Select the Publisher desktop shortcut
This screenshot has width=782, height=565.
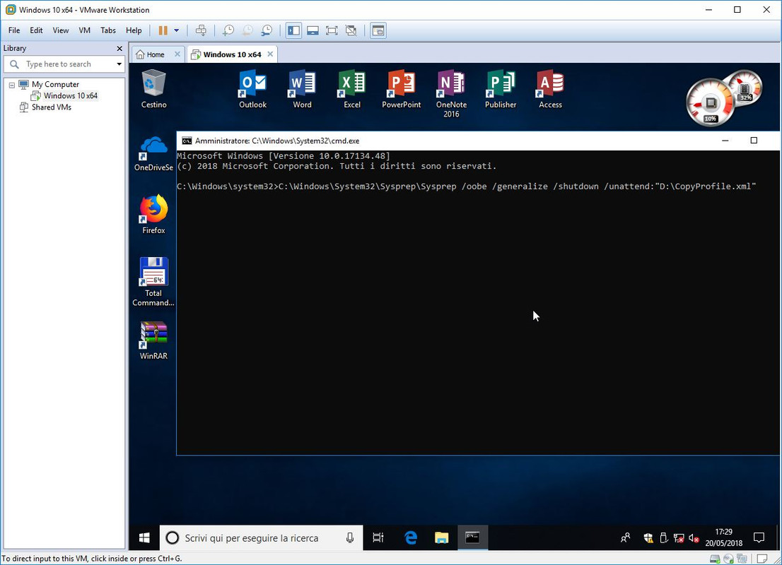point(501,89)
